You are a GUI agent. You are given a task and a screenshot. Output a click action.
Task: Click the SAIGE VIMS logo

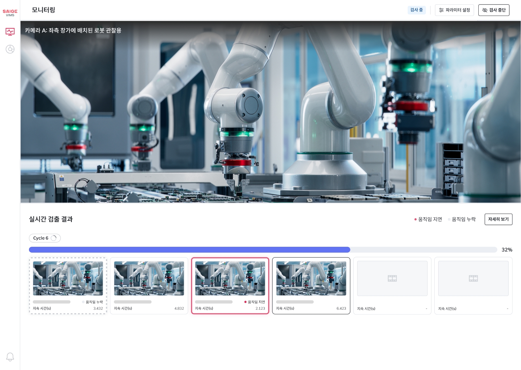(x=10, y=13)
